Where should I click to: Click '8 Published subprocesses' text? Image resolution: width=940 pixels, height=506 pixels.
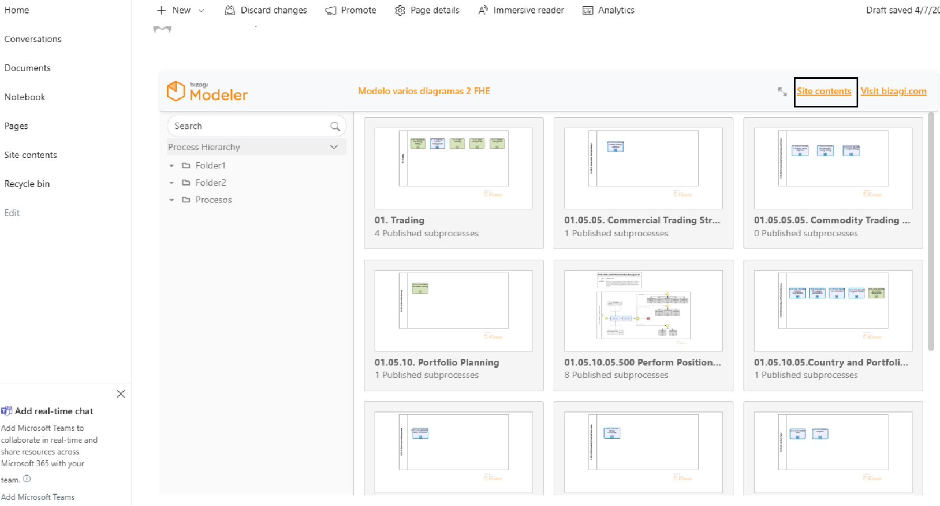click(616, 375)
